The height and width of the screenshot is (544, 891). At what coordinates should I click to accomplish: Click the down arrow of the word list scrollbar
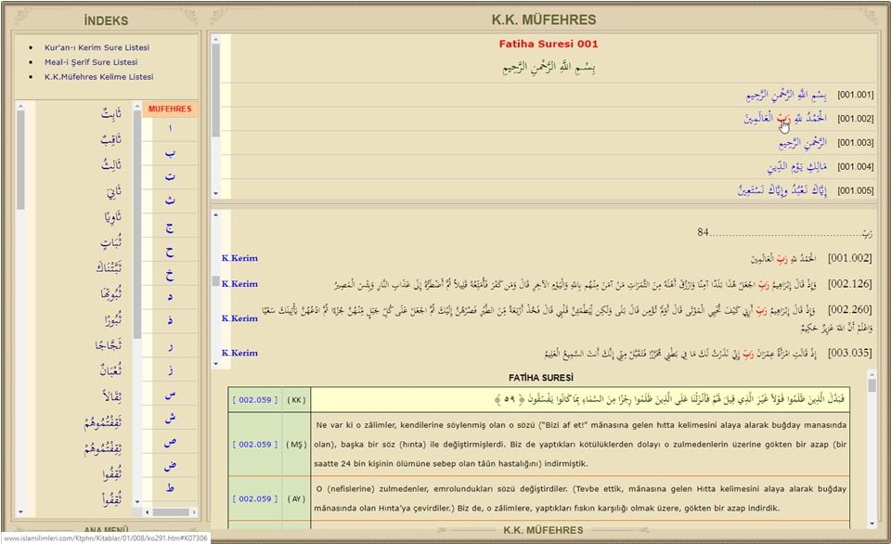21,512
